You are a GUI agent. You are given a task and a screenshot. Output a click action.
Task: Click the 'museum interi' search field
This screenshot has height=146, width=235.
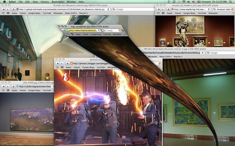pos(223,9)
